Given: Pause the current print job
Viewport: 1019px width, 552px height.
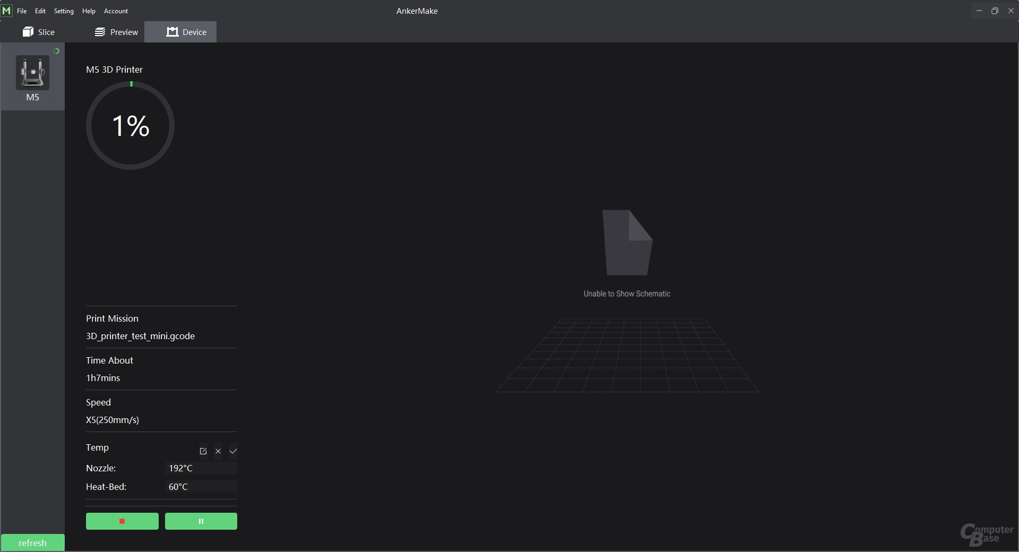Looking at the screenshot, I should [201, 521].
